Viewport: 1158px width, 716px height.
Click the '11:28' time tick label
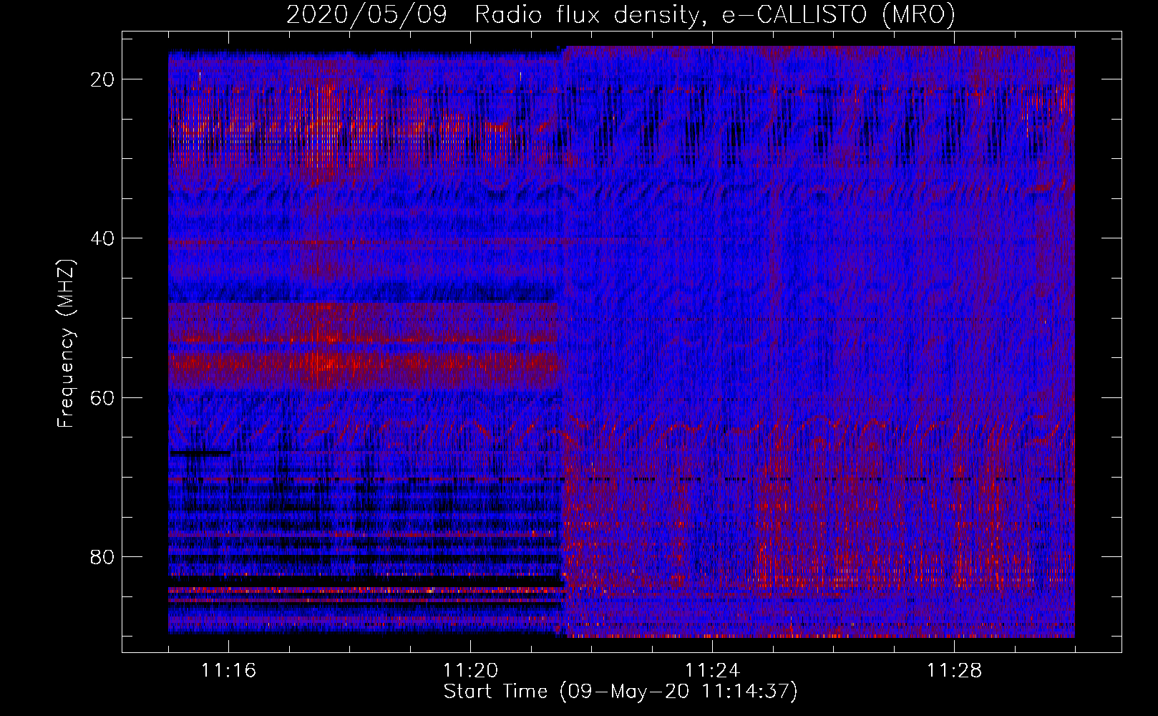(954, 671)
